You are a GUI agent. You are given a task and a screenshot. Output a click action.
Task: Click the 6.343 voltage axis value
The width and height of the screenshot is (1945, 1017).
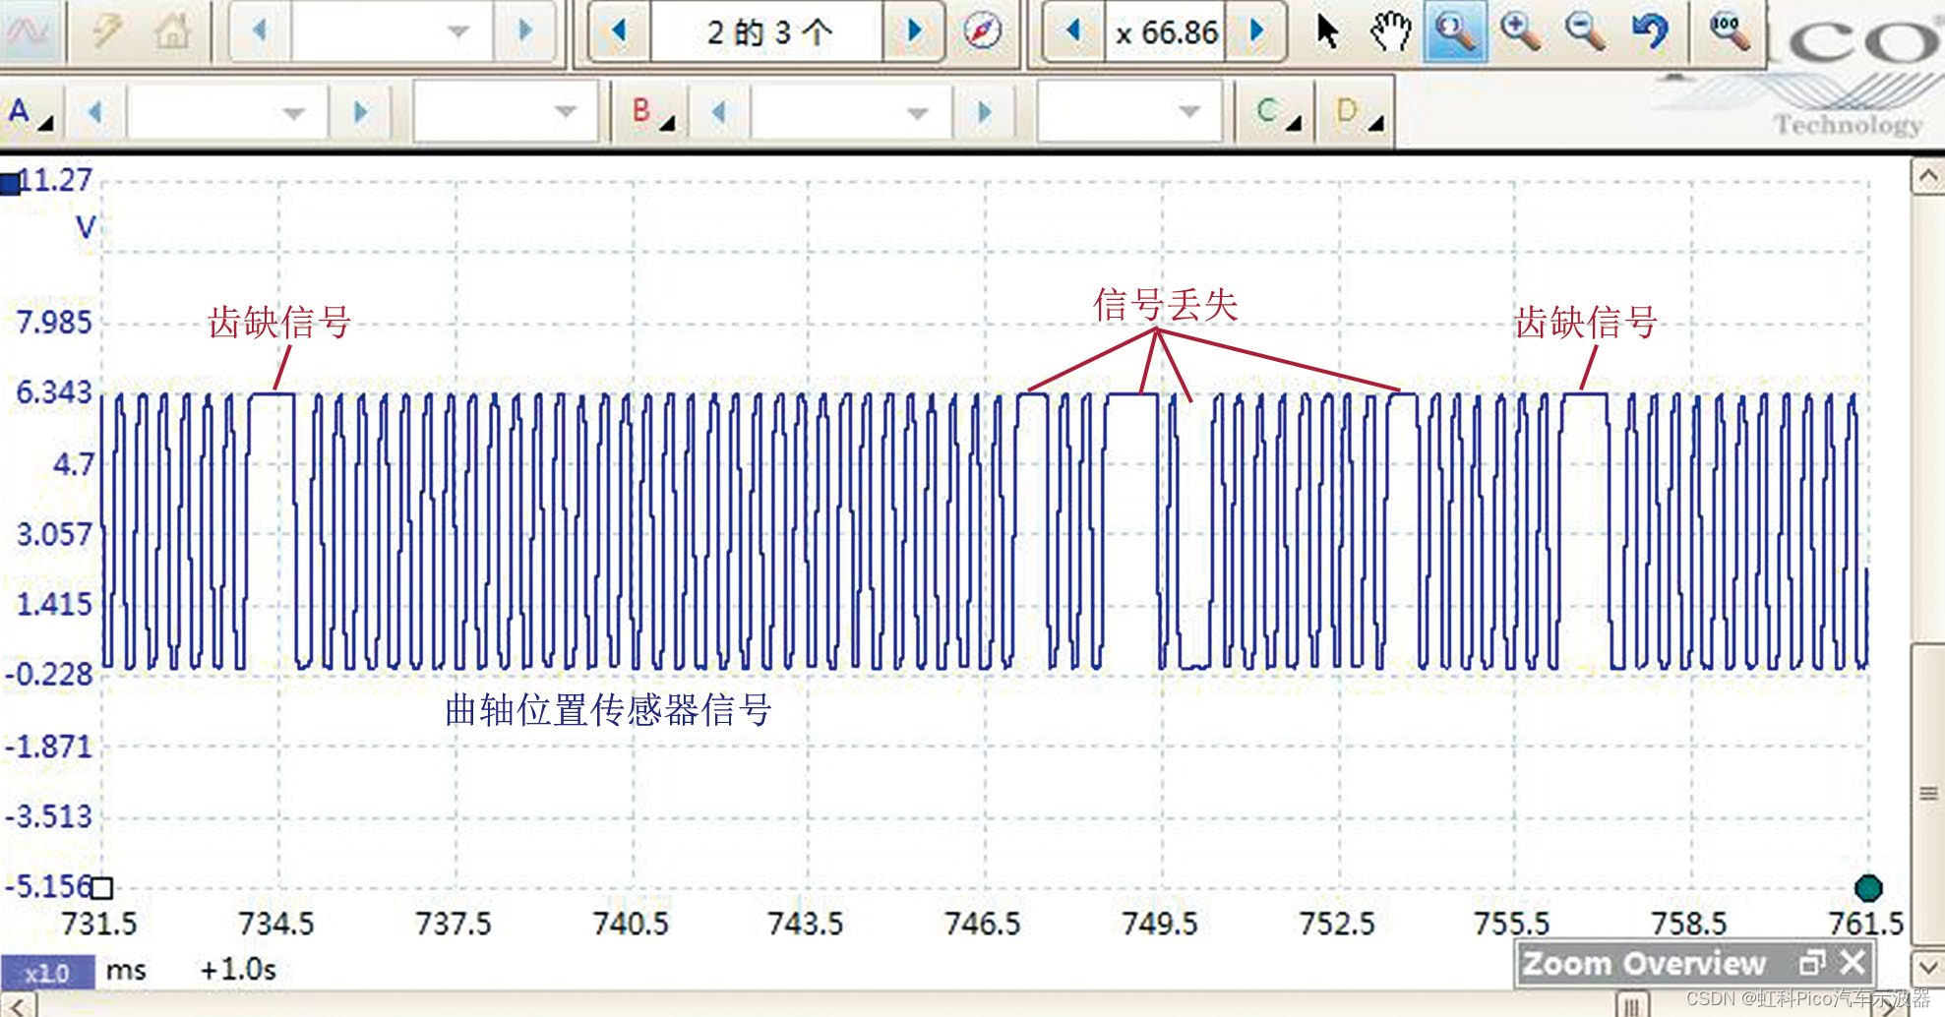(54, 392)
